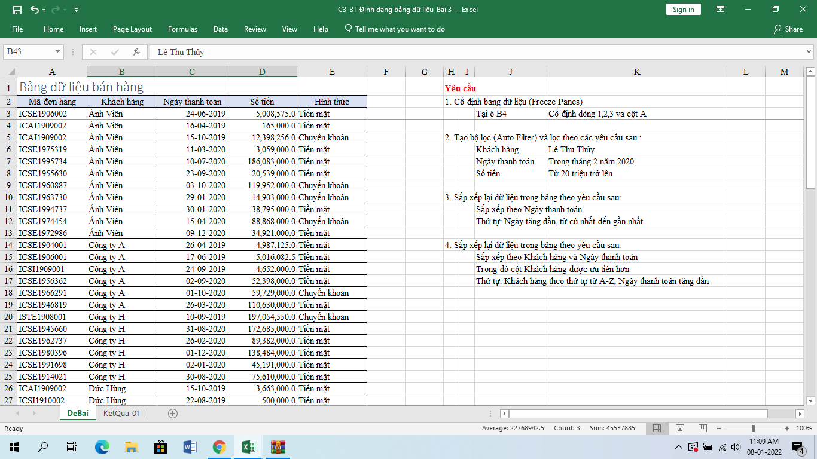Expand the Name Box dropdown arrow
Image resolution: width=817 pixels, height=459 pixels.
click(57, 52)
